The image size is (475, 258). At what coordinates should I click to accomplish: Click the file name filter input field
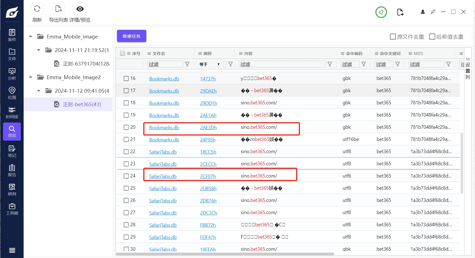point(165,64)
